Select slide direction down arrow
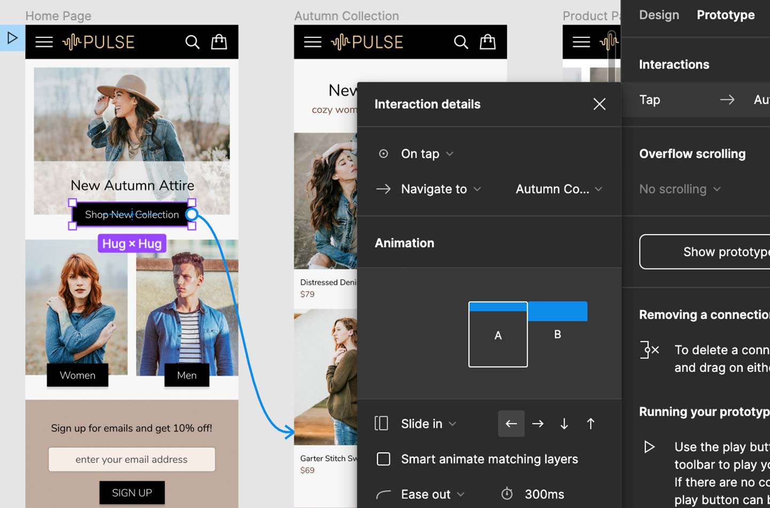 click(564, 424)
